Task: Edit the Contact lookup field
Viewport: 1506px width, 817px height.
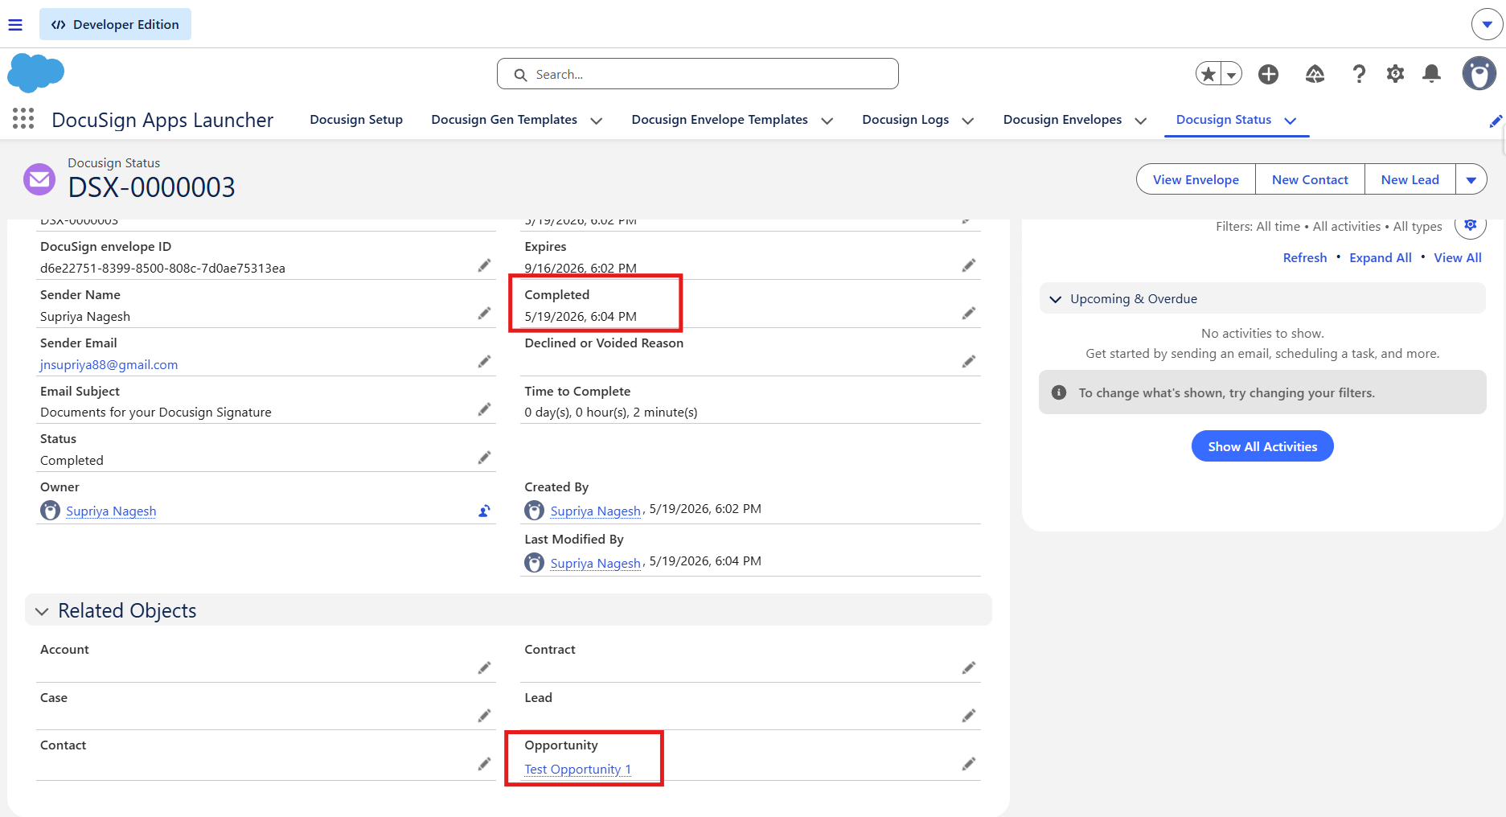Action: click(484, 763)
